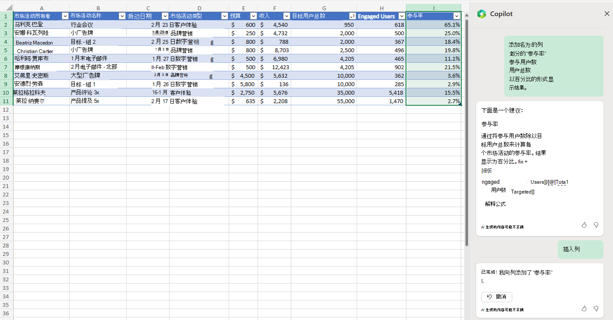Select engaged users cell 5,418
This screenshot has width=613, height=320.
coord(381,93)
